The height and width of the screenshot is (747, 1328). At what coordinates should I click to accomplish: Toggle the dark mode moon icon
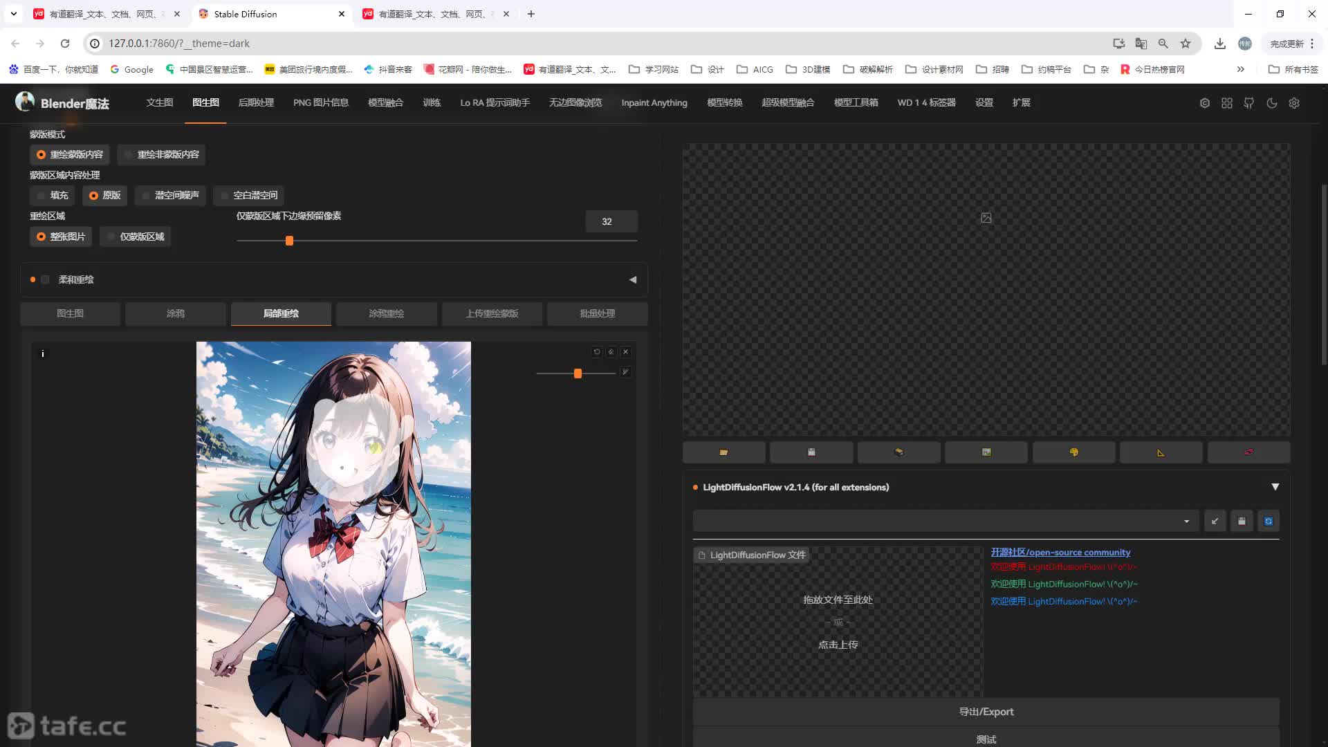[x=1272, y=103]
